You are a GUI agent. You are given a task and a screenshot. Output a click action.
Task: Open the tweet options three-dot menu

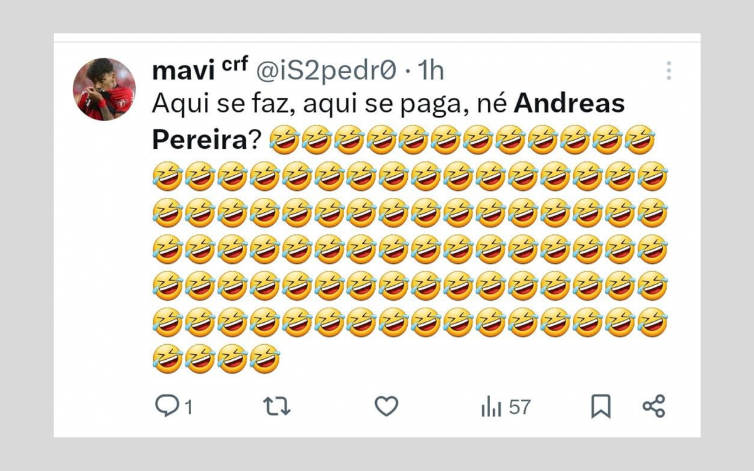(670, 71)
